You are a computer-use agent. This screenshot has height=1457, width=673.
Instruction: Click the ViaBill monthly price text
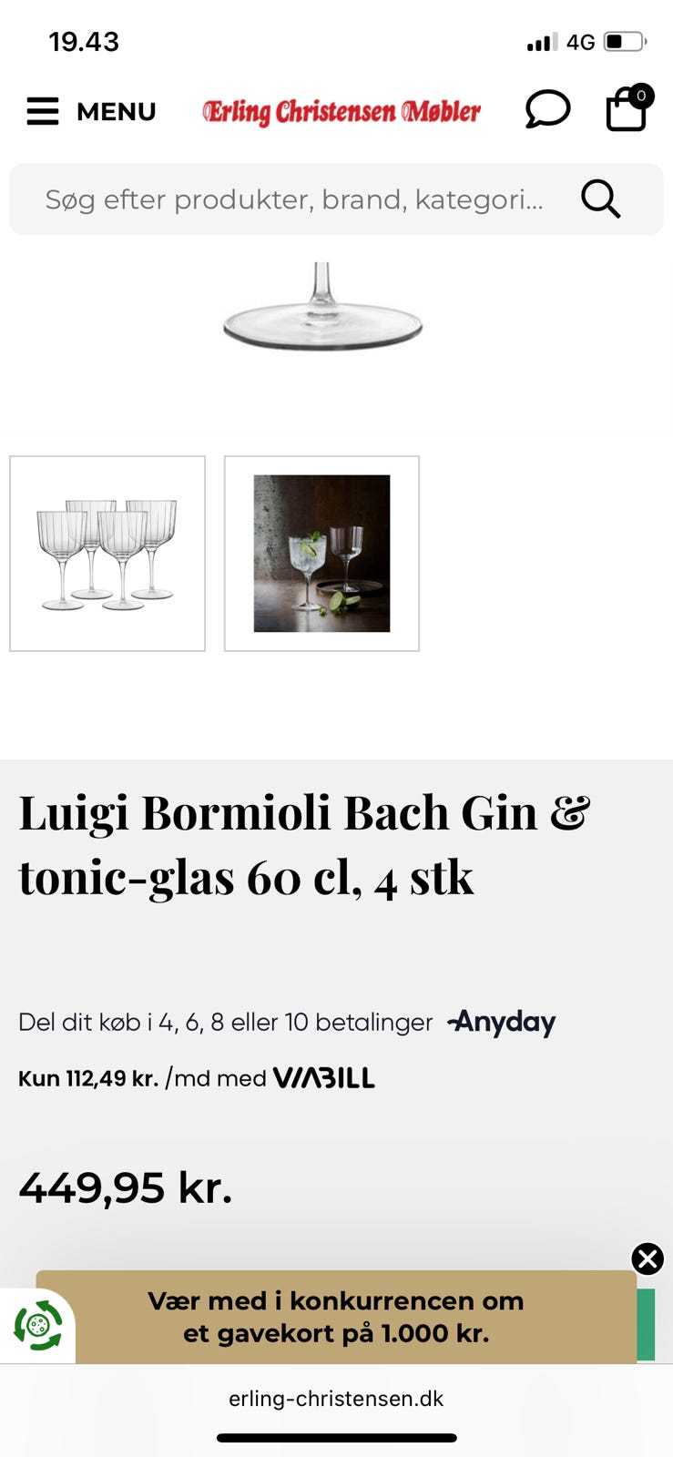point(142,1078)
